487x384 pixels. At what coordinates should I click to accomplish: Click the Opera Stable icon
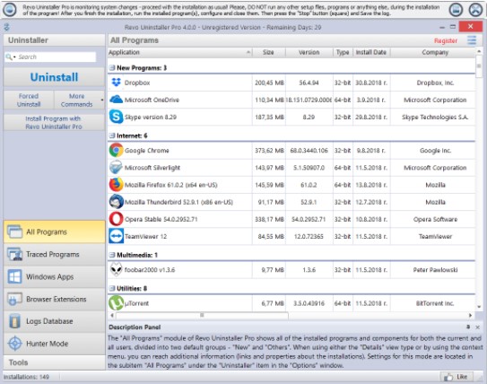click(x=117, y=219)
